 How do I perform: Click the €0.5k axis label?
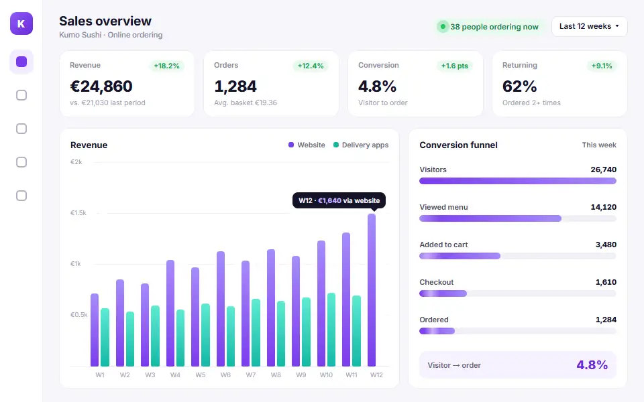tap(79, 315)
